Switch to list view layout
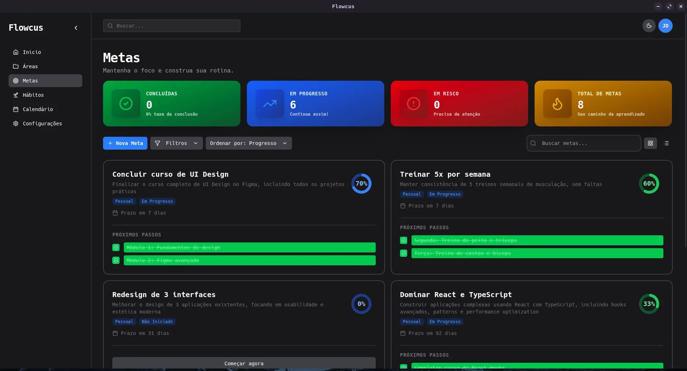Viewport: 687px width, 371px height. tap(666, 143)
